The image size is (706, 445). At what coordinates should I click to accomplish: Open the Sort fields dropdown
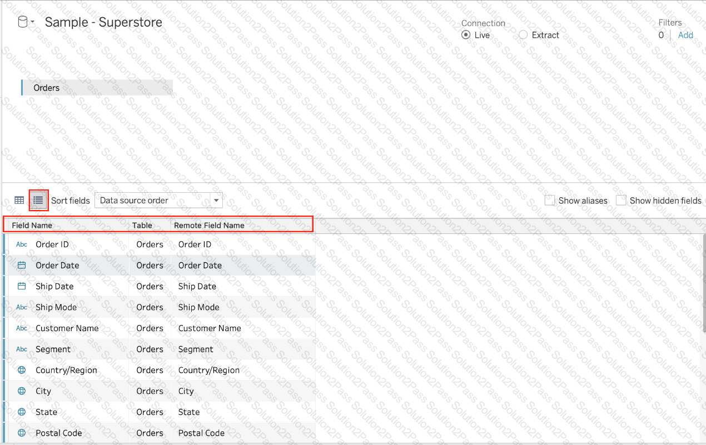[158, 201]
